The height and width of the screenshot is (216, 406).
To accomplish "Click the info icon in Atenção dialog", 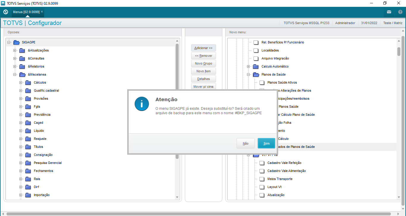I will (x=142, y=104).
